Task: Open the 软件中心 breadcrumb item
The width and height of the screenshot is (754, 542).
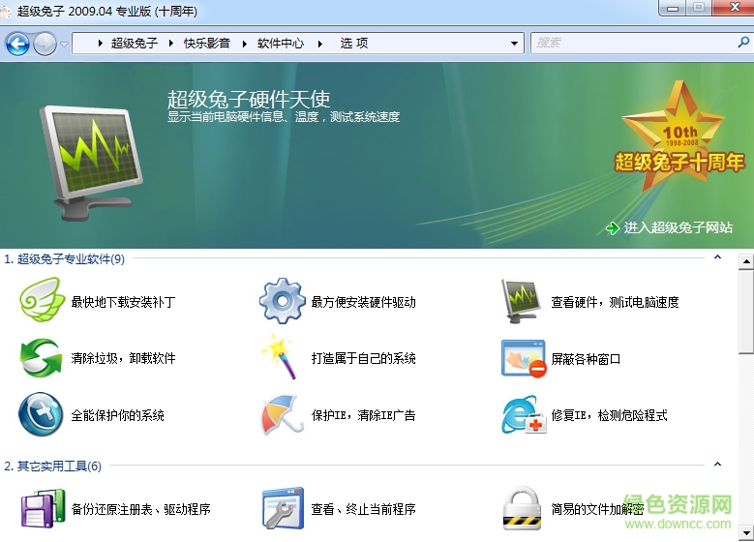Action: pyautogui.click(x=281, y=44)
